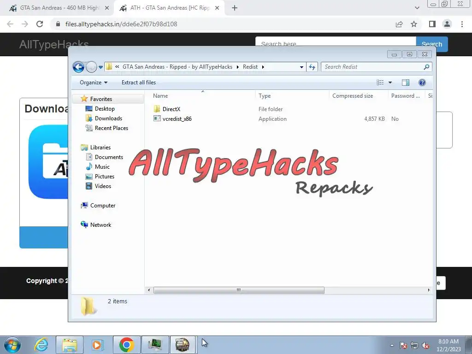472x354 pixels.
Task: Open the Organize menu
Action: pyautogui.click(x=93, y=83)
